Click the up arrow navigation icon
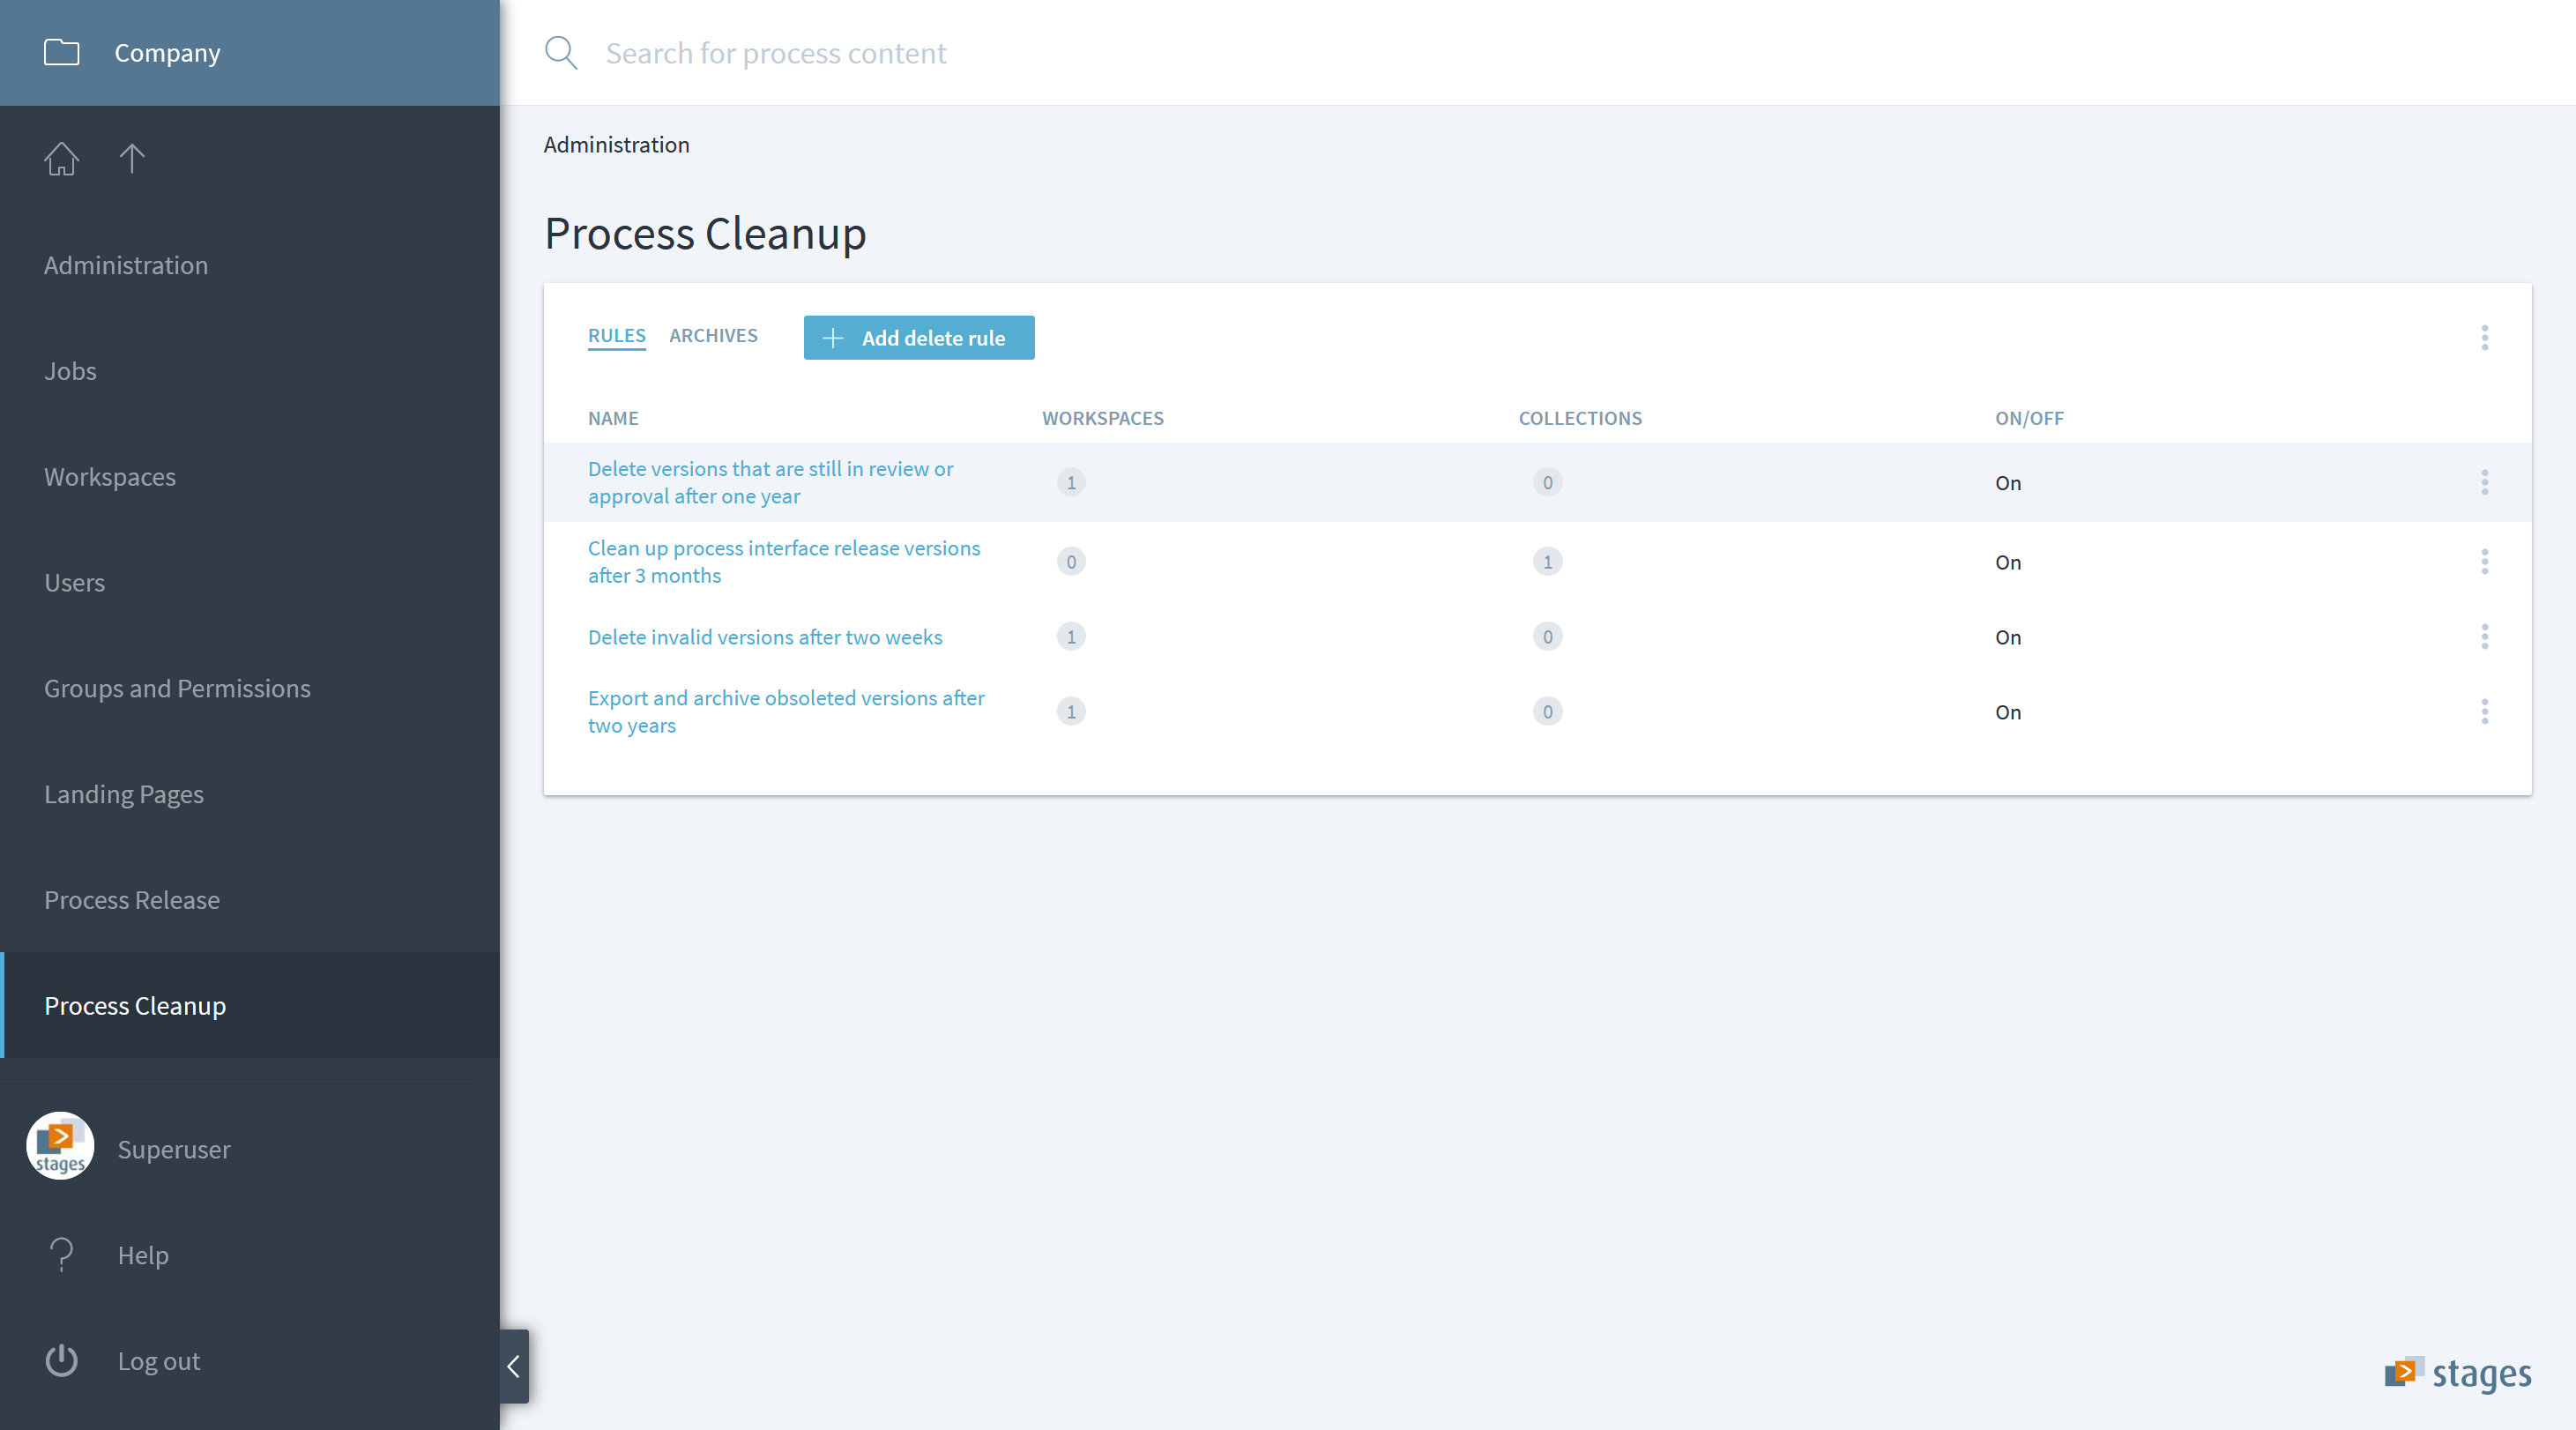Image resolution: width=2576 pixels, height=1430 pixels. [132, 159]
